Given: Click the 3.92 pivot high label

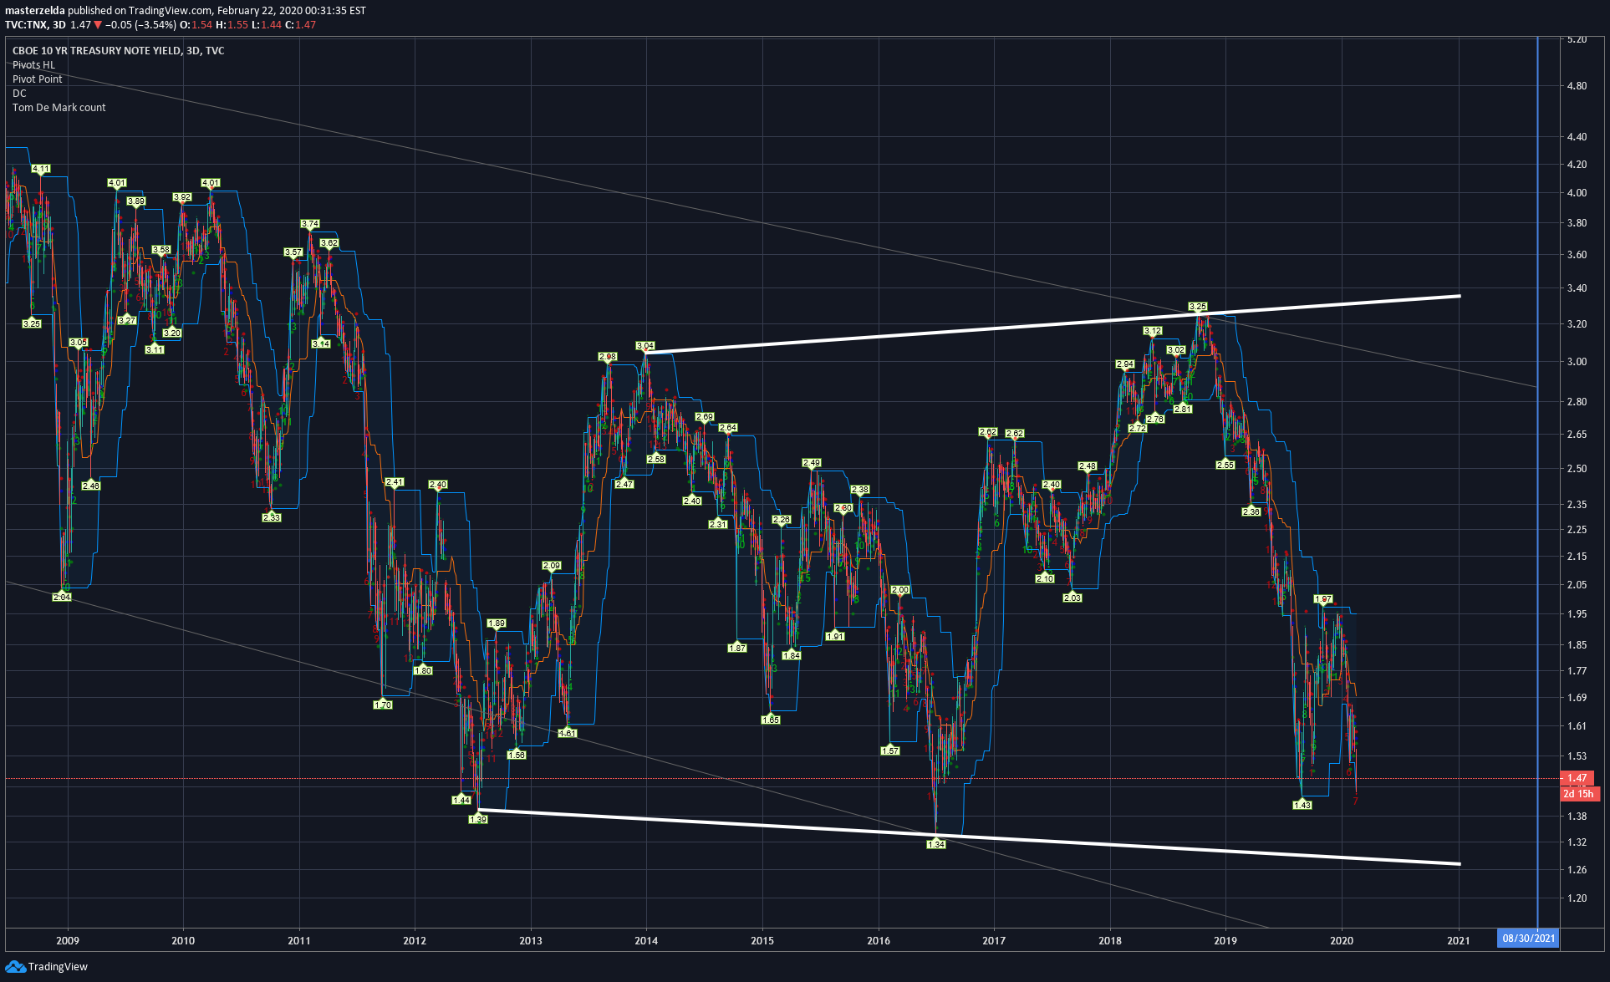Looking at the screenshot, I should click(182, 197).
